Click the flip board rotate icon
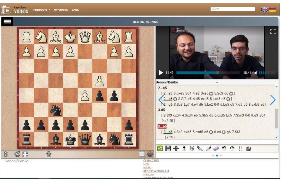The width and height of the screenshot is (281, 188). click(17, 154)
